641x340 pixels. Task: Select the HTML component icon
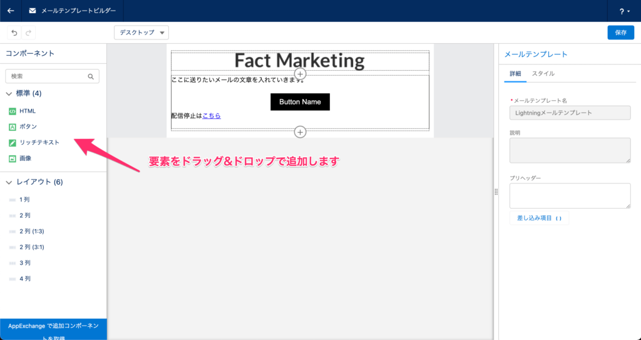(x=13, y=111)
